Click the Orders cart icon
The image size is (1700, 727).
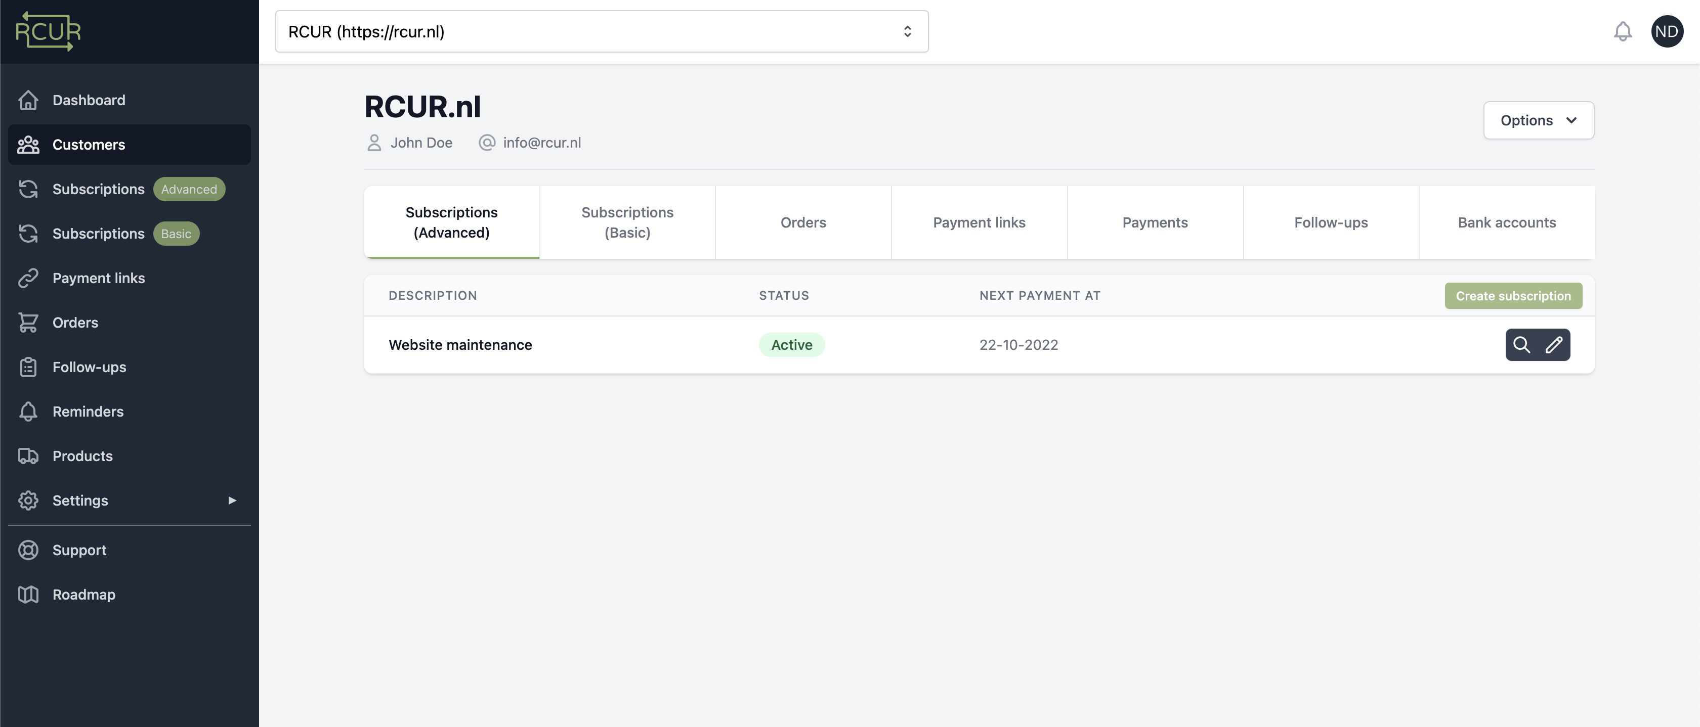coord(28,323)
